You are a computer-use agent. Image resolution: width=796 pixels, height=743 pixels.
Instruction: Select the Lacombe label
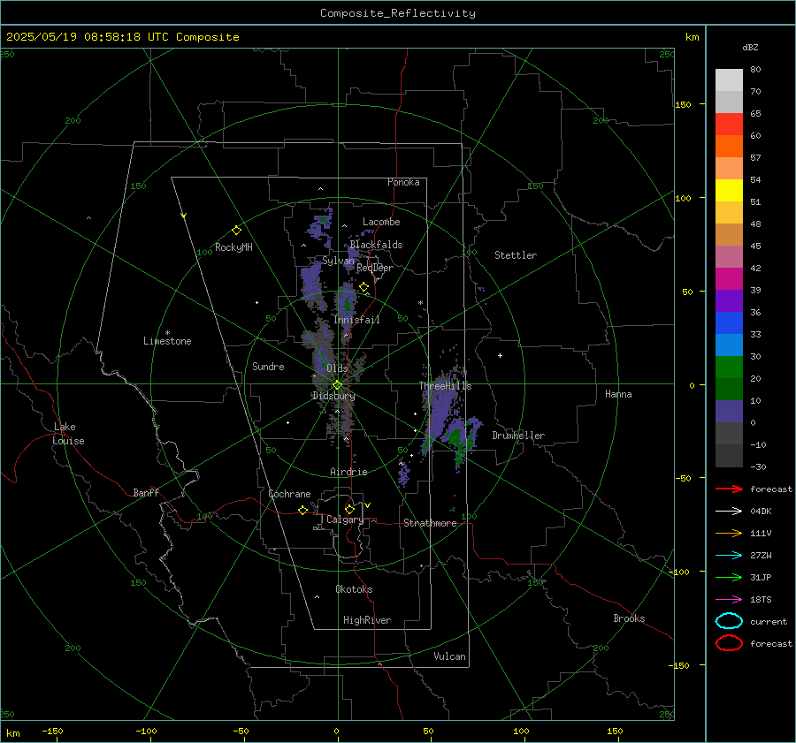381,222
